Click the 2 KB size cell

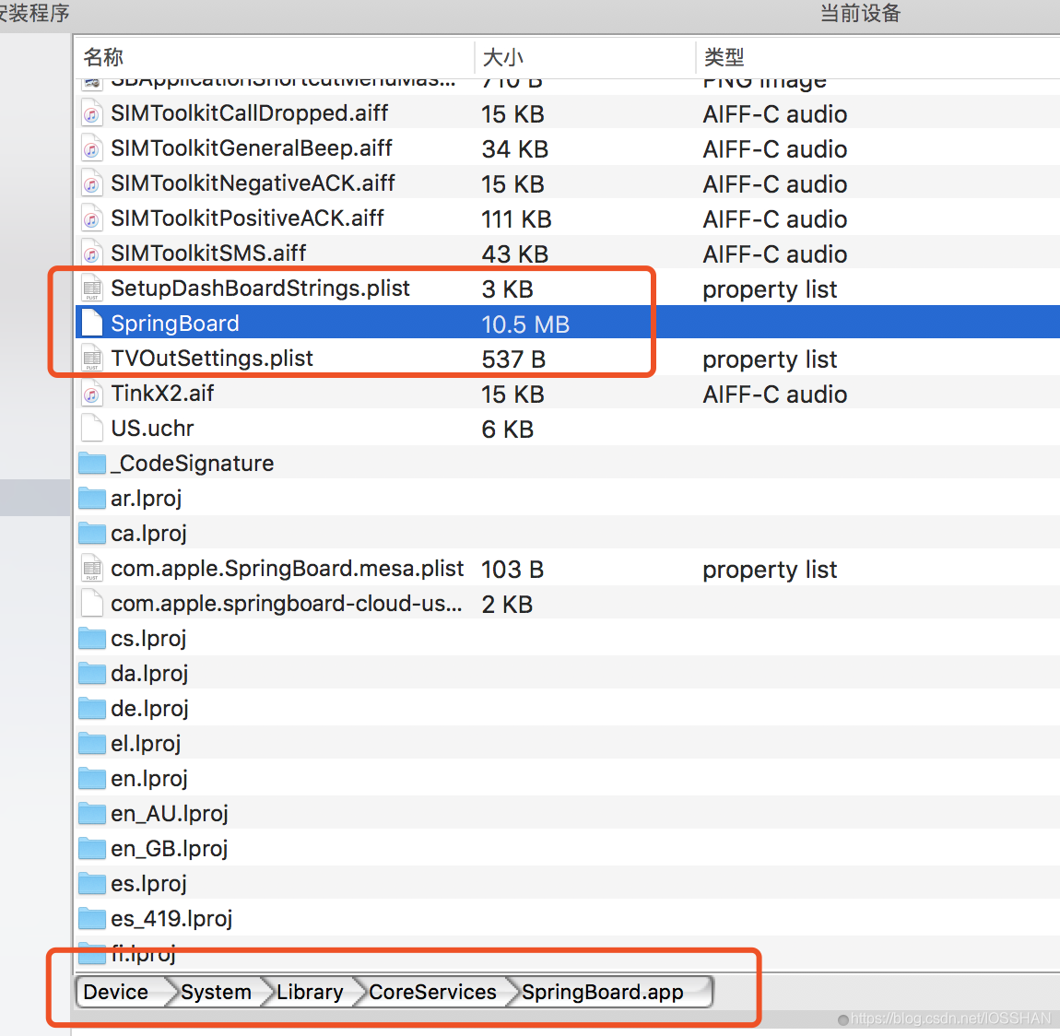[x=507, y=604]
